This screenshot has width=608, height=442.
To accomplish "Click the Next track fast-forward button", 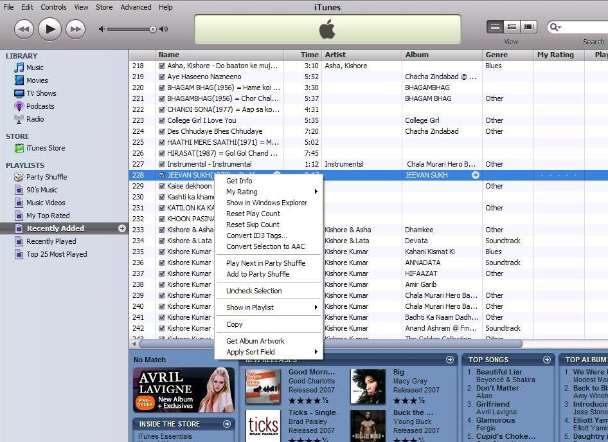I will (x=76, y=29).
